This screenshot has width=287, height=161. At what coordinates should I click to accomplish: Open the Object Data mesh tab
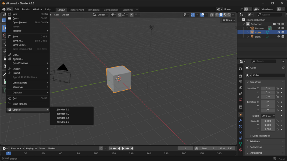[240, 144]
